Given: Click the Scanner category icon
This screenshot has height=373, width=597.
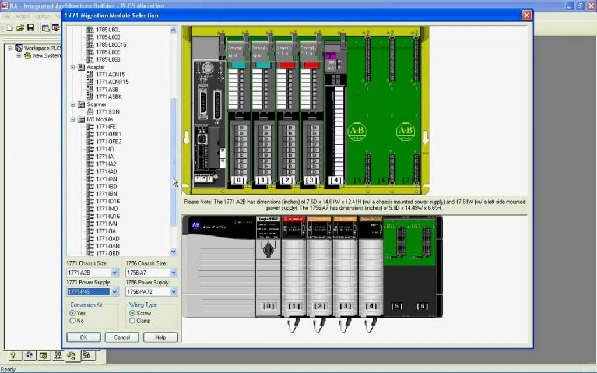Looking at the screenshot, I should pos(81,104).
